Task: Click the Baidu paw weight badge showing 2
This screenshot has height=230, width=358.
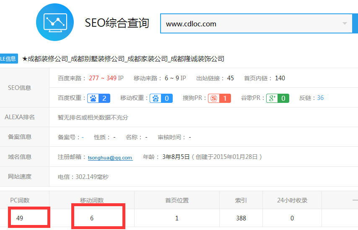Action: click(x=99, y=98)
